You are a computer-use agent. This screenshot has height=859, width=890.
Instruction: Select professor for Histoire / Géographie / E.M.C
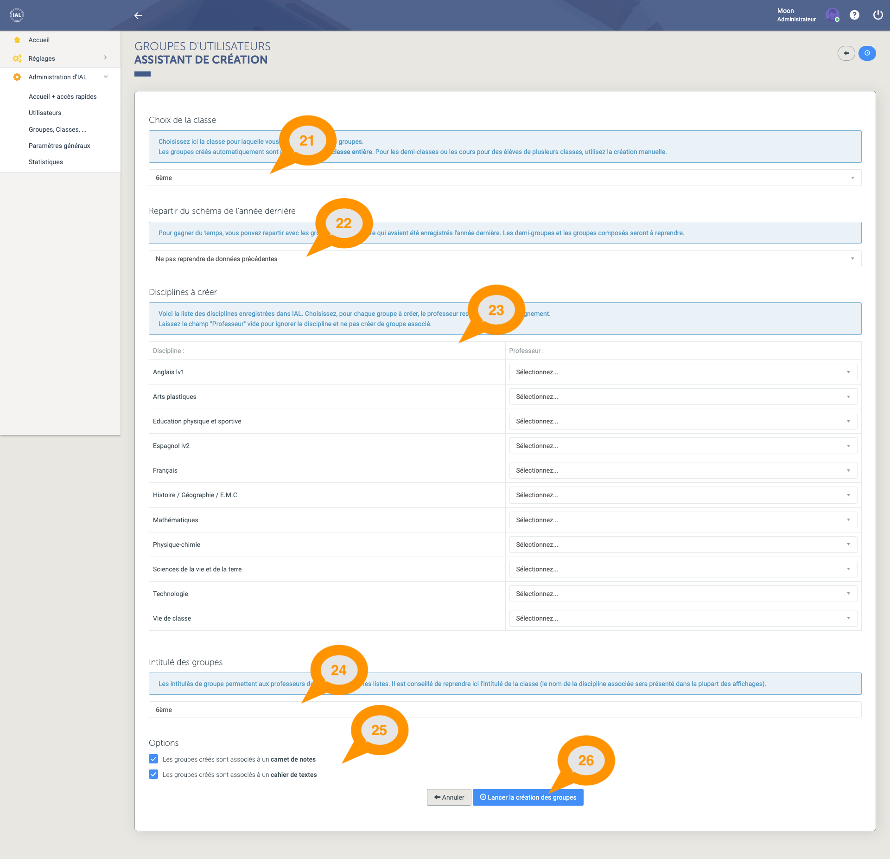click(x=683, y=495)
